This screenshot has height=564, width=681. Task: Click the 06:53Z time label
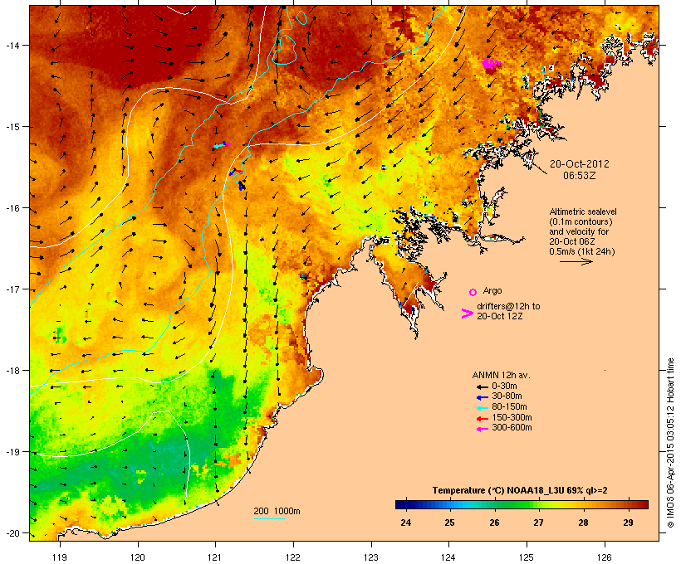click(580, 176)
